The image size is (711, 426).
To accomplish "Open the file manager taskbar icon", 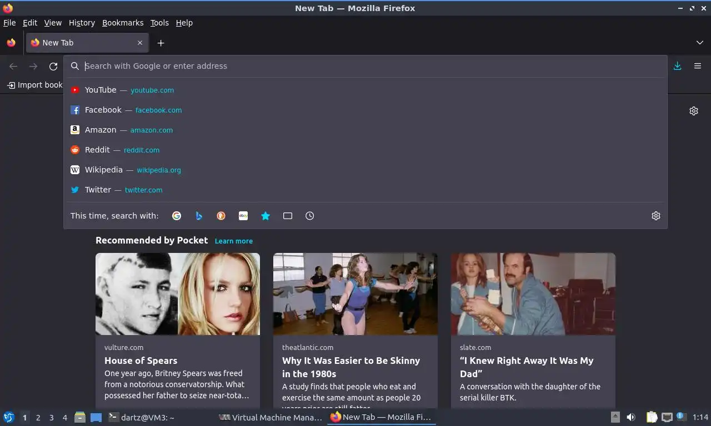I will pyautogui.click(x=80, y=417).
